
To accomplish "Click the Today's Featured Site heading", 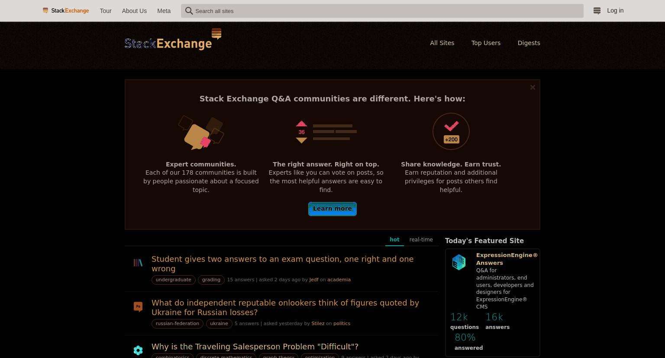I will click(484, 241).
